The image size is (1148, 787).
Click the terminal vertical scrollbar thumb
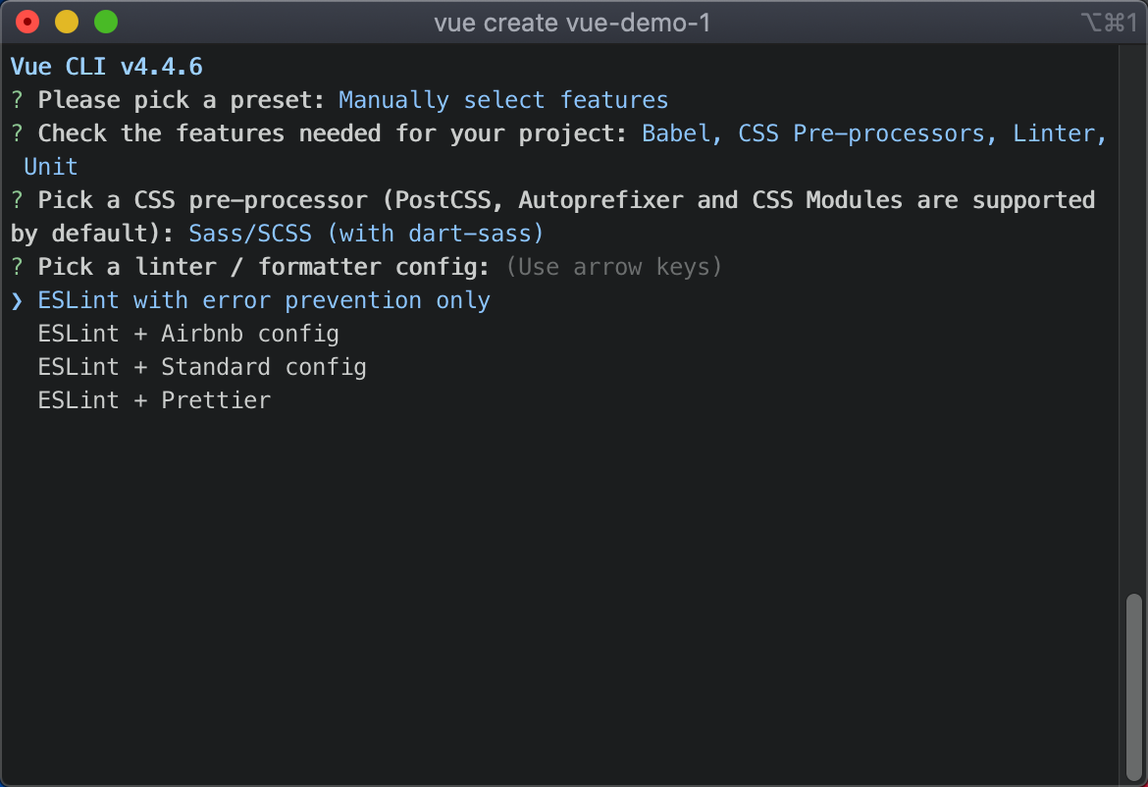coord(1133,687)
